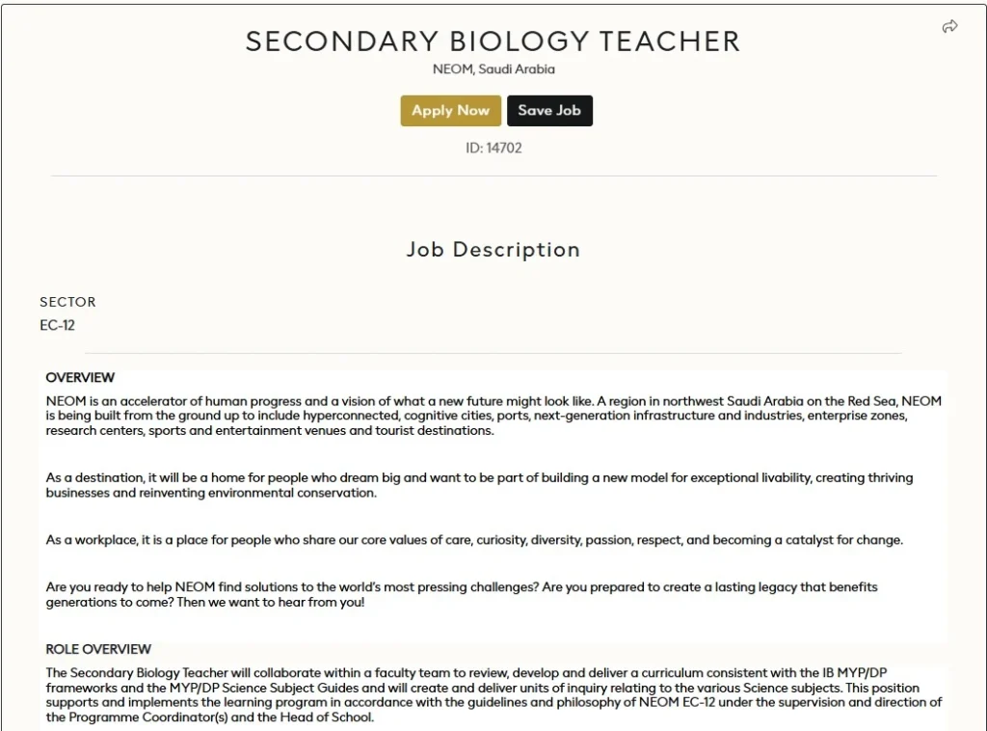Save this job with Save Job button
Viewport: 987px width, 731px height.
click(x=549, y=111)
